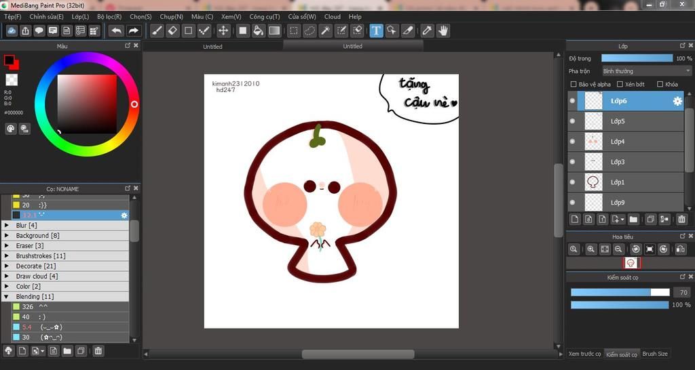Image resolution: width=695 pixels, height=370 pixels.
Task: Open the Lớp(L) menu
Action: click(80, 16)
